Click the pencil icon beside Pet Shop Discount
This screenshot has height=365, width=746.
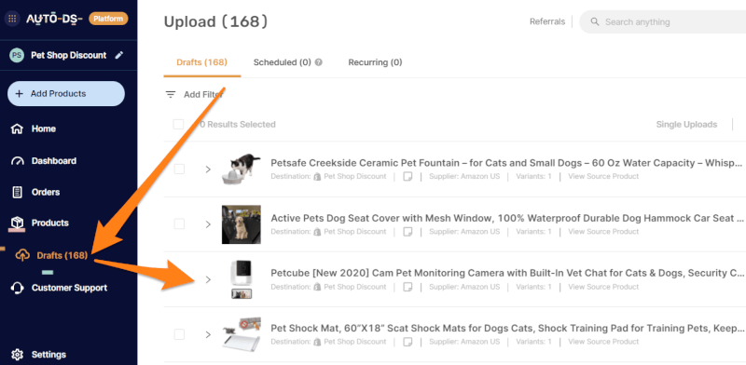(x=119, y=55)
